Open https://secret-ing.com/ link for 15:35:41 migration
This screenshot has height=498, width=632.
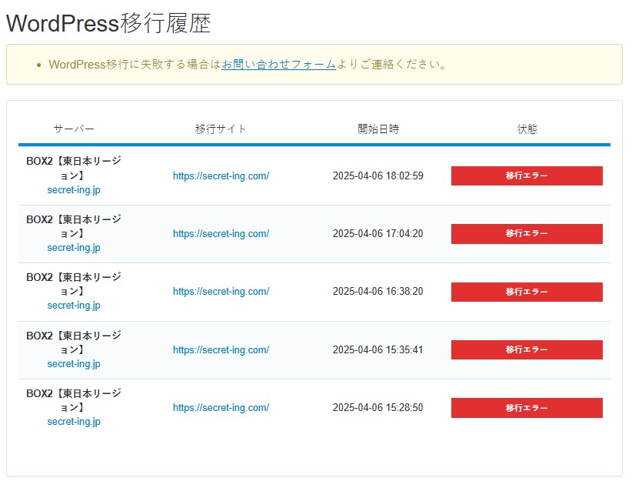[x=221, y=350]
